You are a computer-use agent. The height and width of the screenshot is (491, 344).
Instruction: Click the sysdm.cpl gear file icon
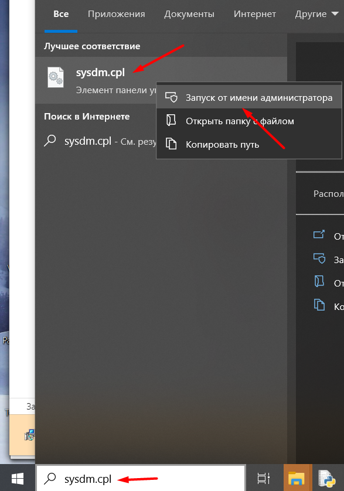tap(56, 77)
